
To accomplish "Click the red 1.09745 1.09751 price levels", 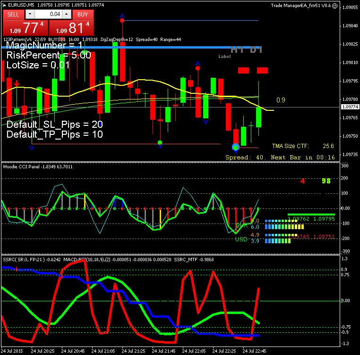I will tap(311, 237).
